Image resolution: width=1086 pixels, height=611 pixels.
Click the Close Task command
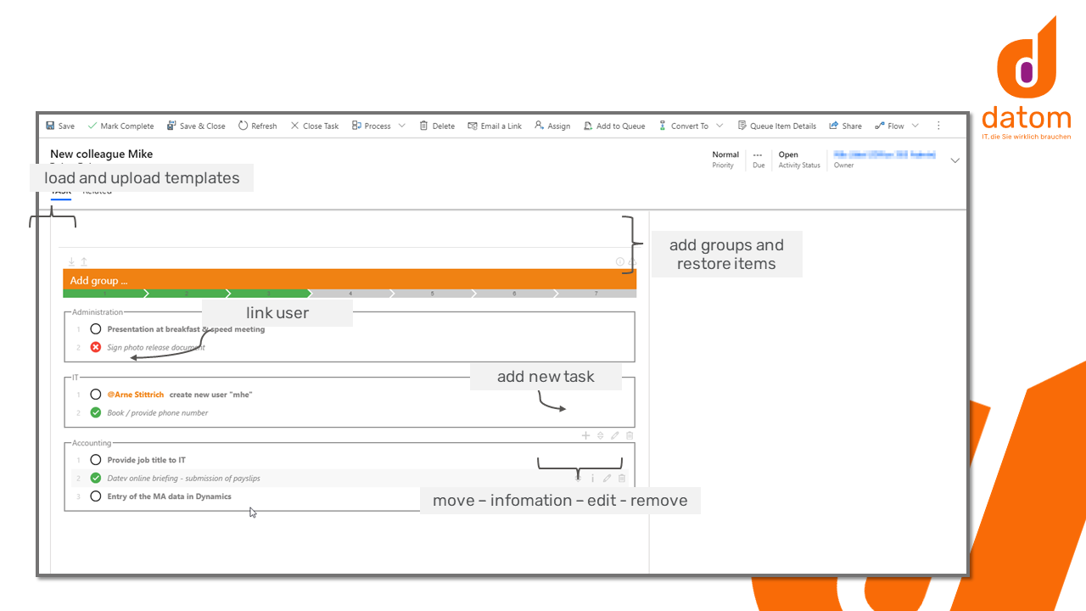315,126
